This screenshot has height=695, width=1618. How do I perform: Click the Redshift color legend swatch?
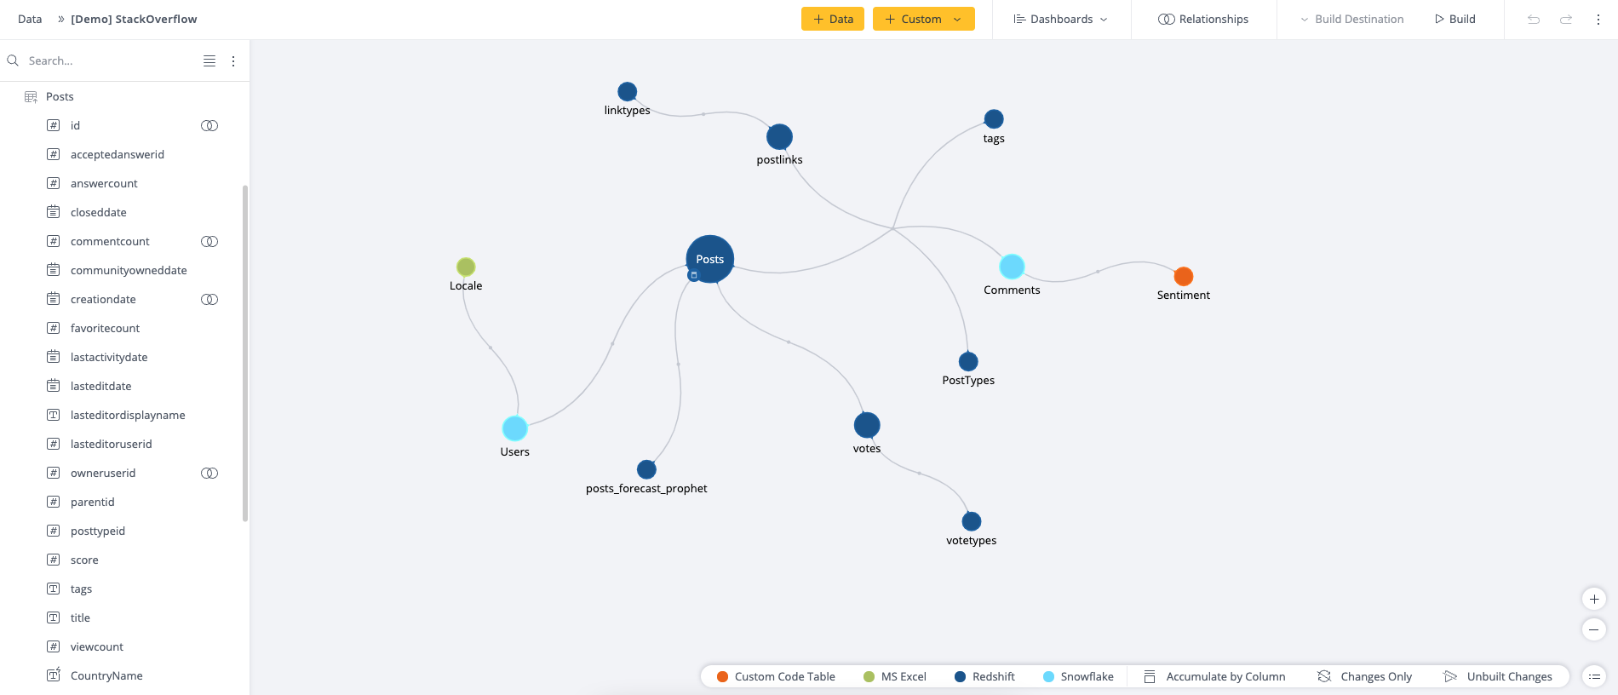960,676
